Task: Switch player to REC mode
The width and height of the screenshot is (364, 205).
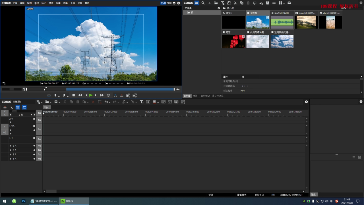Action: (x=169, y=3)
